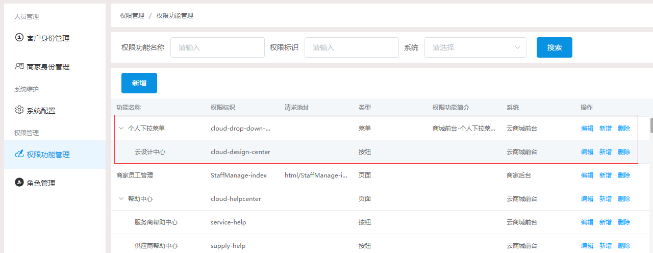Click the 新增 blue button
The image size is (653, 253).
point(139,83)
